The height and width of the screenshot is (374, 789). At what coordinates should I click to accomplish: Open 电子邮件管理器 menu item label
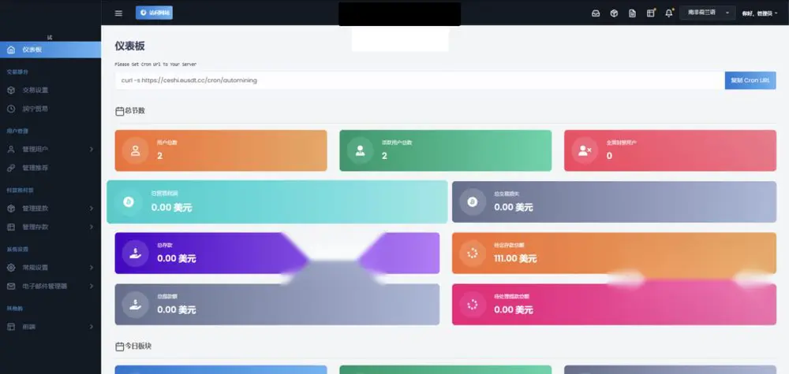click(x=45, y=286)
